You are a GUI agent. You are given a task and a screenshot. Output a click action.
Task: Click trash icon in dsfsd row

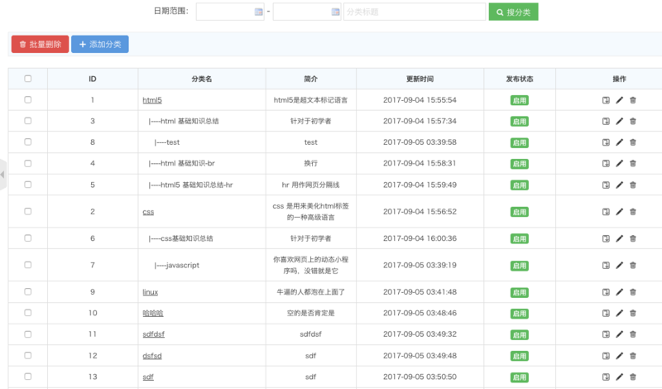coord(633,356)
